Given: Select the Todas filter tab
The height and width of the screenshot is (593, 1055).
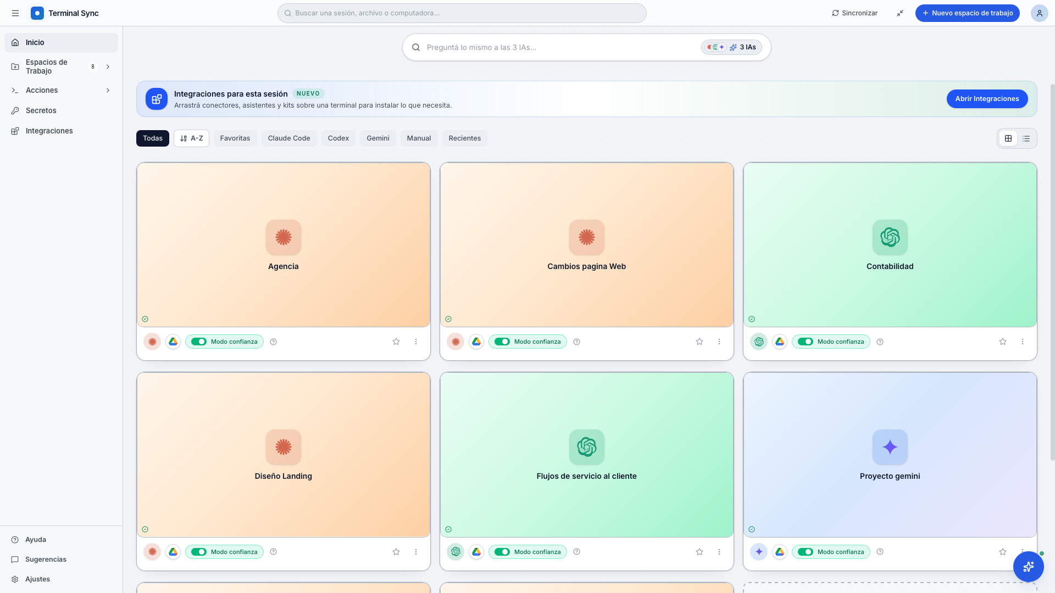Looking at the screenshot, I should coord(153,138).
